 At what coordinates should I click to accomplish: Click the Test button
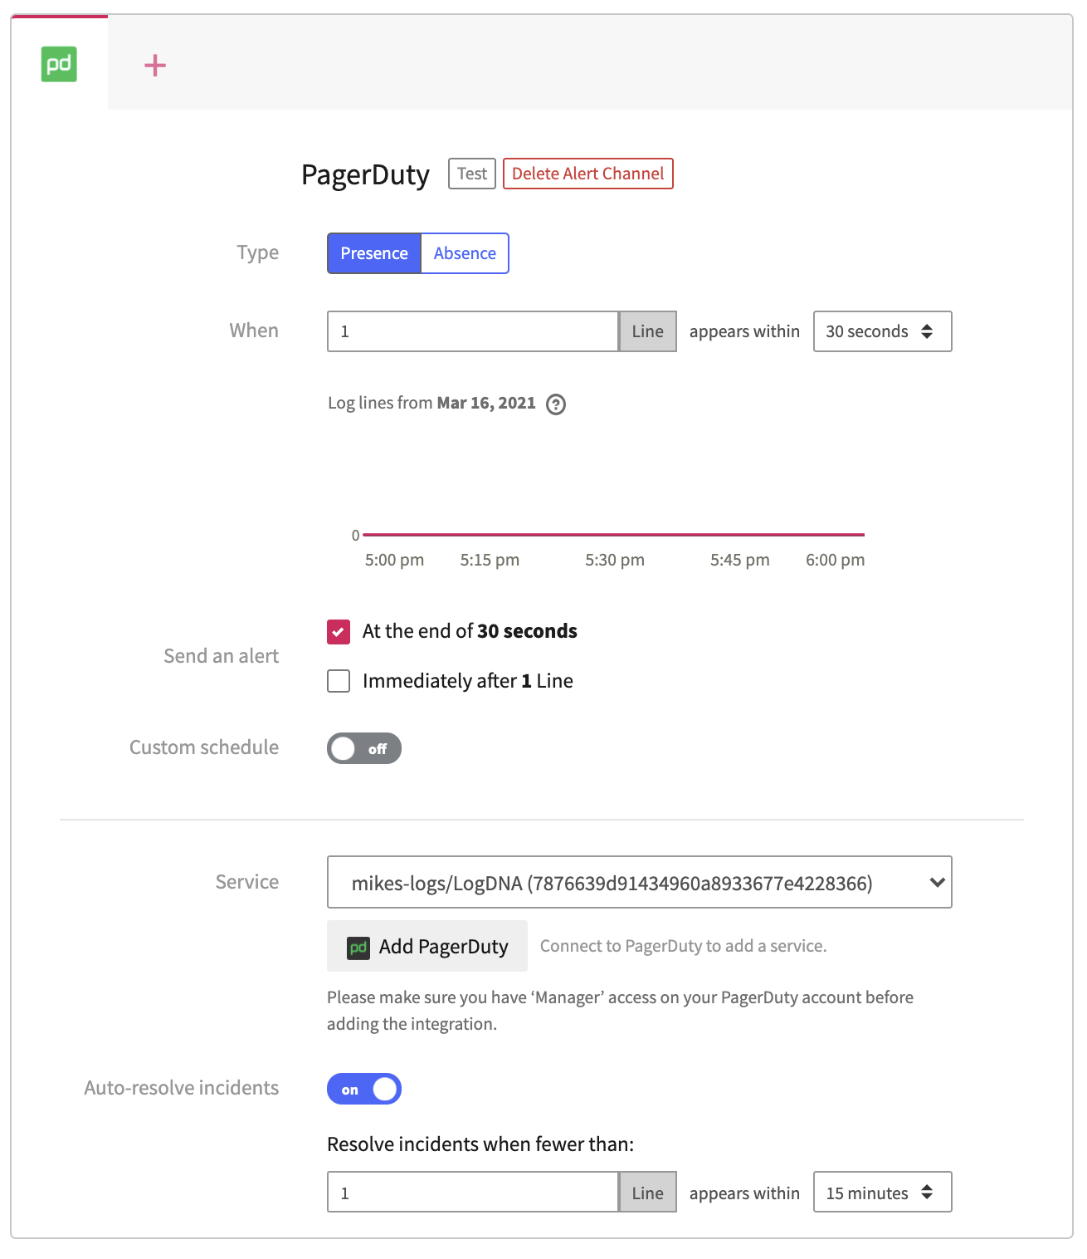pos(472,174)
